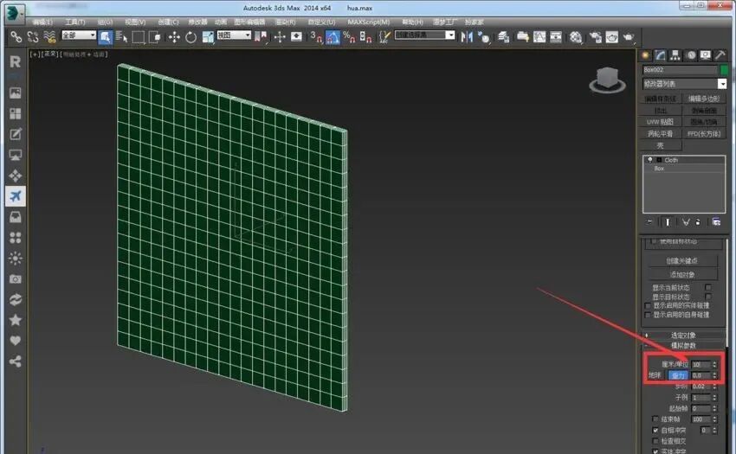This screenshot has width=736, height=454.
Task: Toggle Window/Crossing selection icon
Action: [x=154, y=37]
